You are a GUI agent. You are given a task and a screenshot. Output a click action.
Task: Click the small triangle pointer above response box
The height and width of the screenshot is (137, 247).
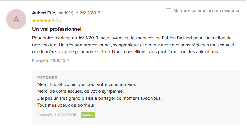[x=39, y=70]
